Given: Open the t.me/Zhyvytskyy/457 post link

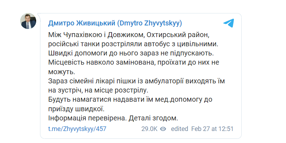Looking at the screenshot, I should [77, 129].
